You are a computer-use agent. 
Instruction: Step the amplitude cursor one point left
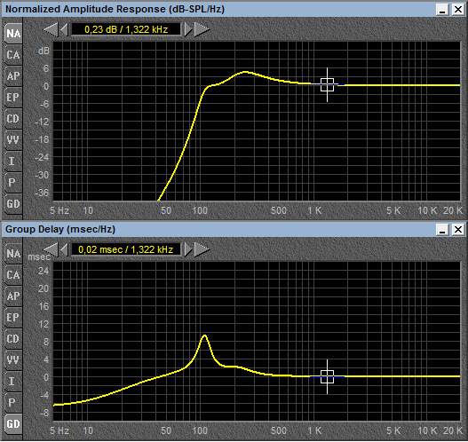click(64, 29)
